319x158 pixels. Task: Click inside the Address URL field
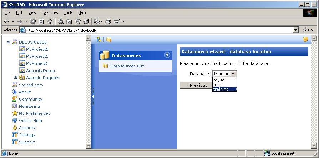[157, 30]
